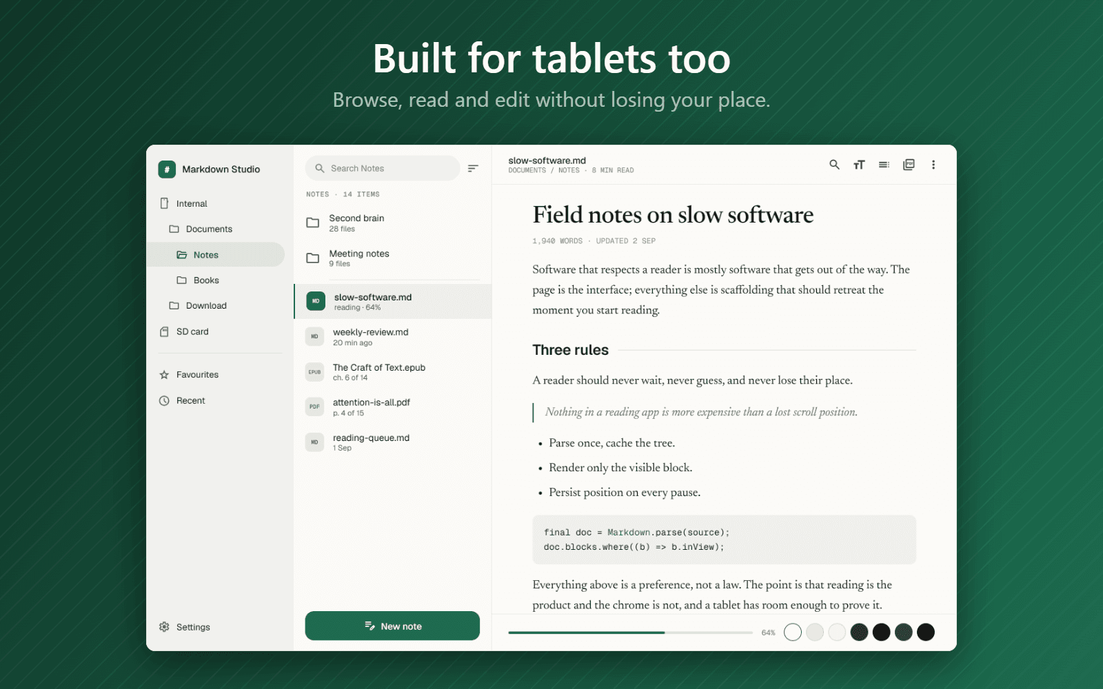Click the slow-software.md title in header
The height and width of the screenshot is (689, 1103).
coord(547,161)
